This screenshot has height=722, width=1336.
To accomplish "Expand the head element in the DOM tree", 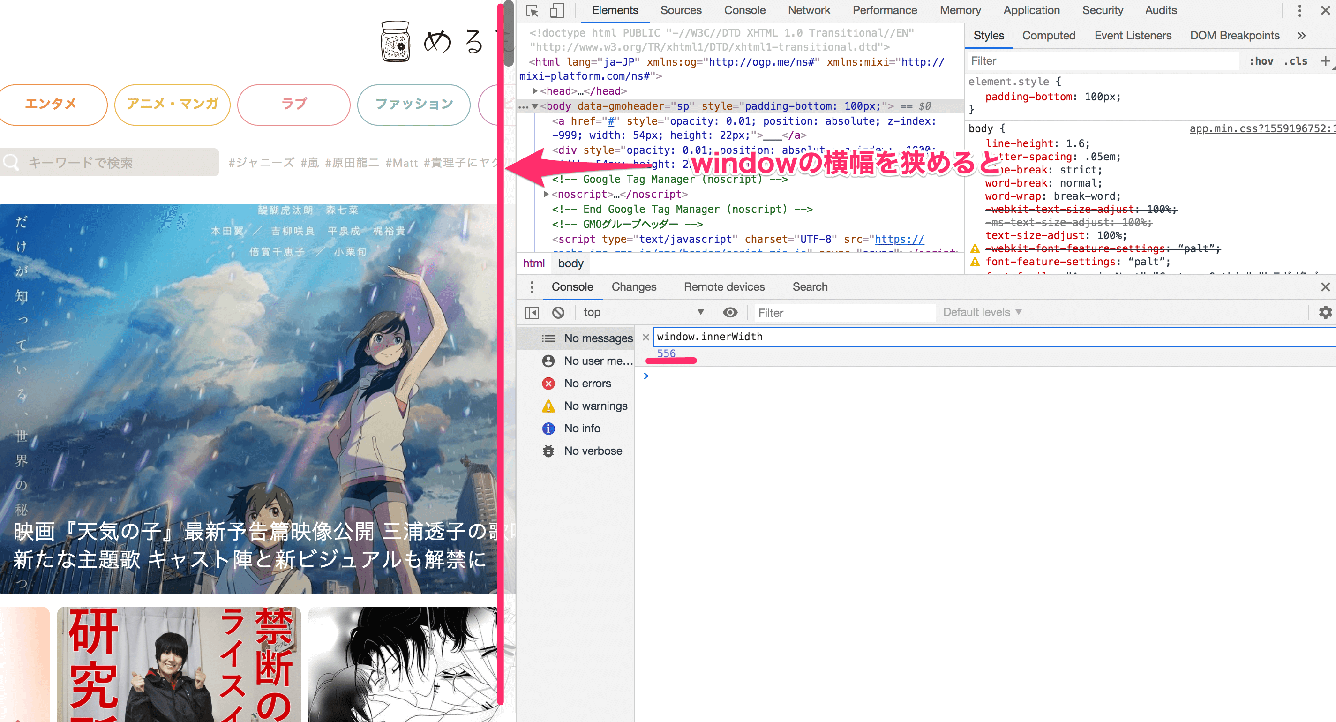I will pyautogui.click(x=535, y=91).
